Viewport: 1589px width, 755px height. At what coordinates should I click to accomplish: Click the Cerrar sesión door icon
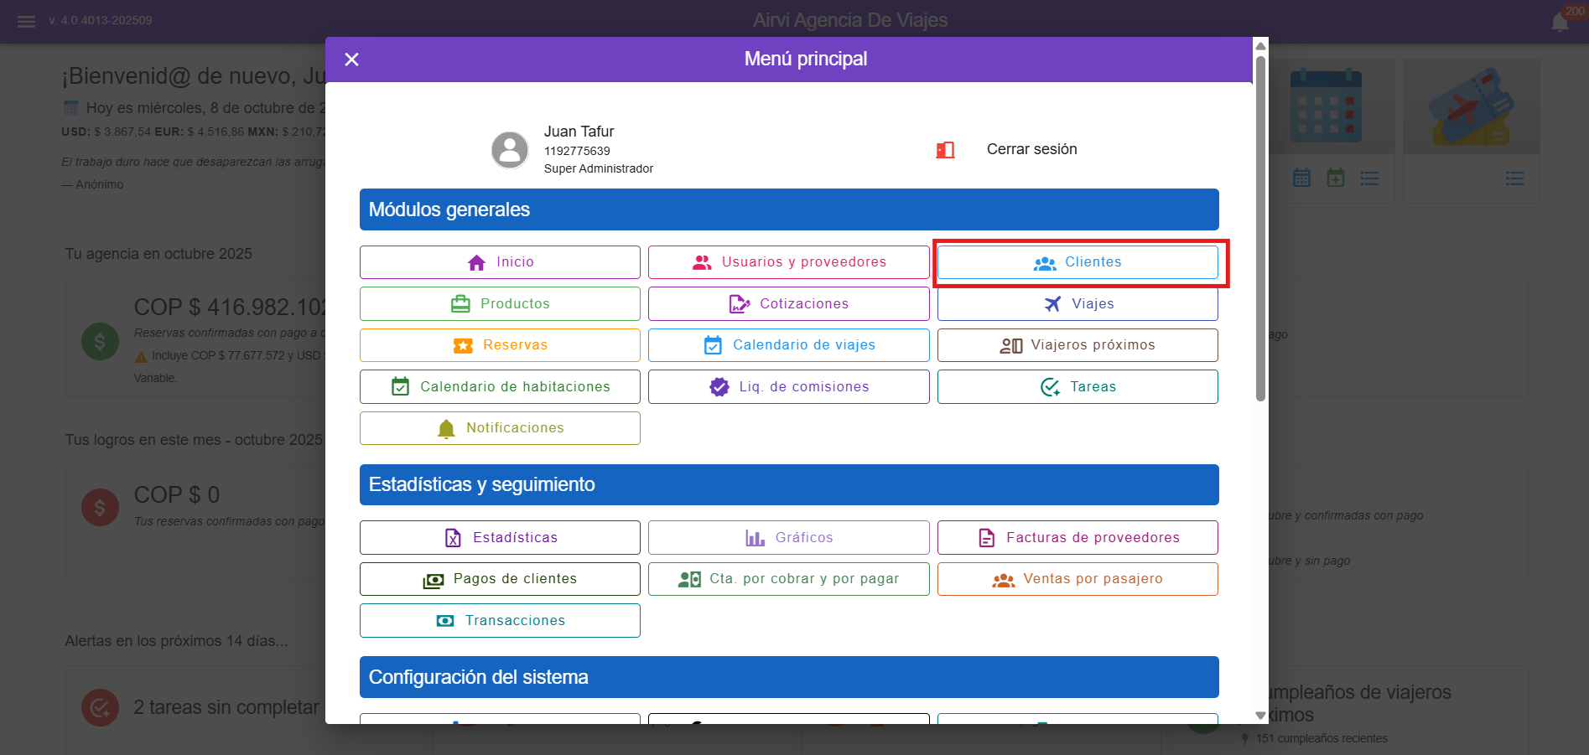coord(945,150)
